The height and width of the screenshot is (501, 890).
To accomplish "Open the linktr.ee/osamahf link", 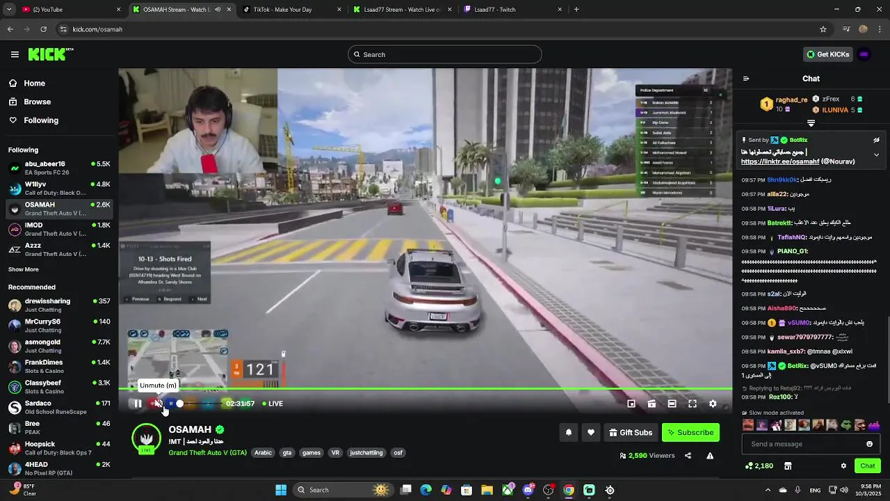I will [780, 161].
